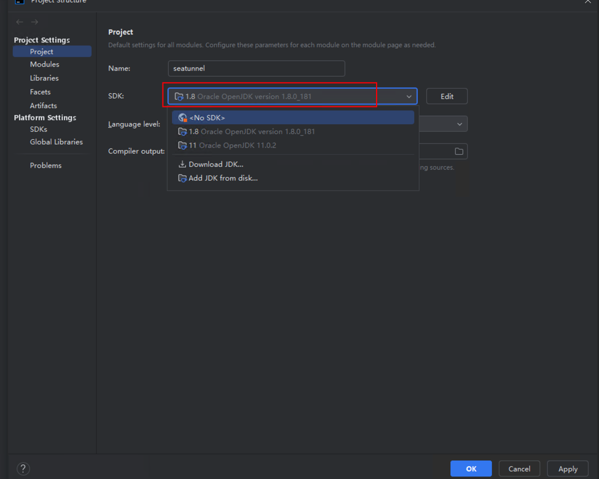The image size is (599, 479).
Task: Click the Project Settings heading
Action: [42, 40]
